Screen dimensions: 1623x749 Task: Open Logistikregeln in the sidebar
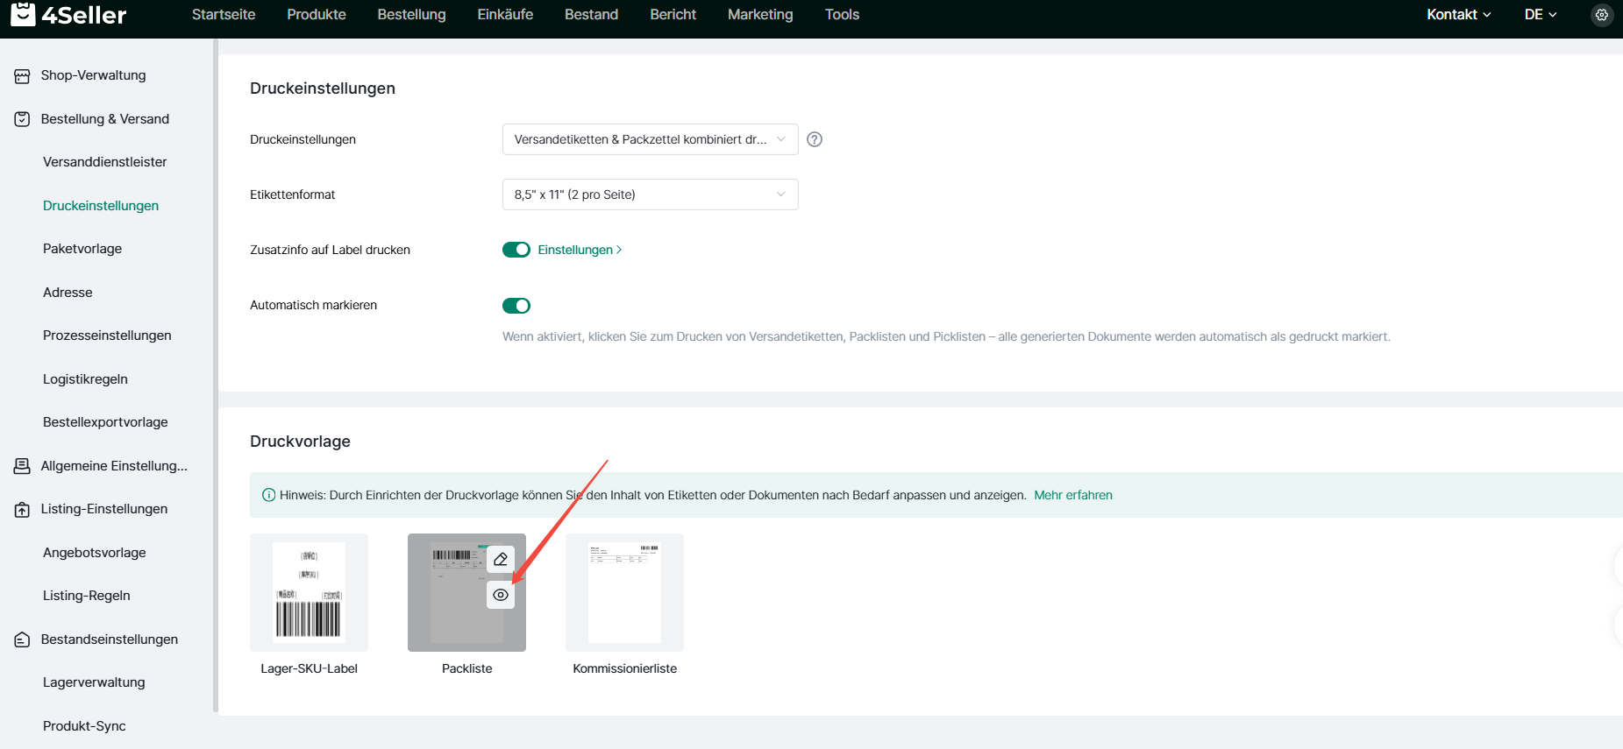pyautogui.click(x=85, y=379)
